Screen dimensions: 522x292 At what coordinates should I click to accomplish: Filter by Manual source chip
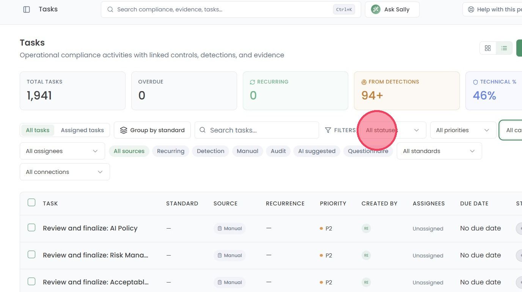pos(247,151)
